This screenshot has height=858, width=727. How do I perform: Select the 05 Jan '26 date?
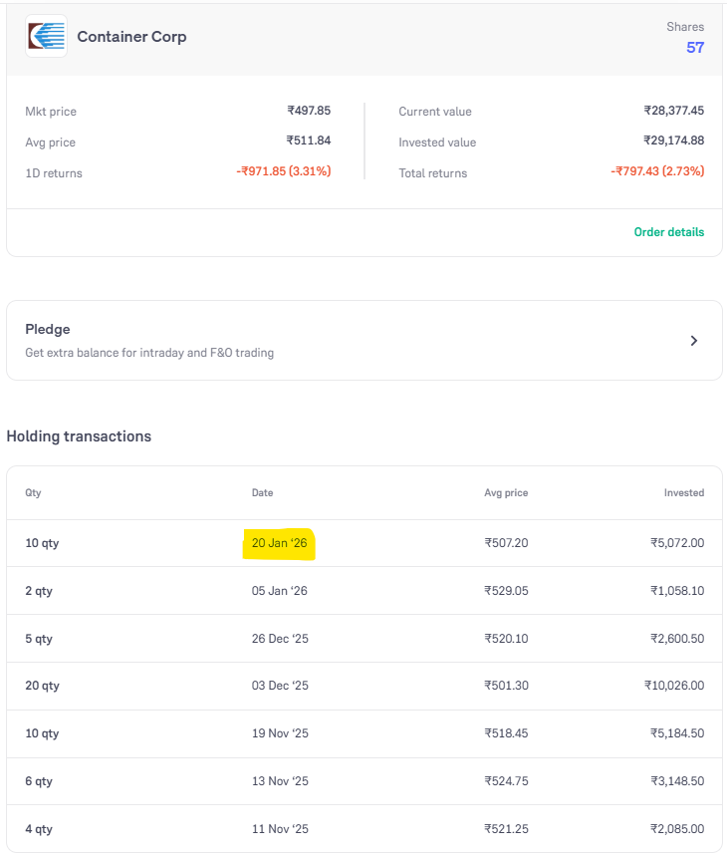(x=280, y=591)
